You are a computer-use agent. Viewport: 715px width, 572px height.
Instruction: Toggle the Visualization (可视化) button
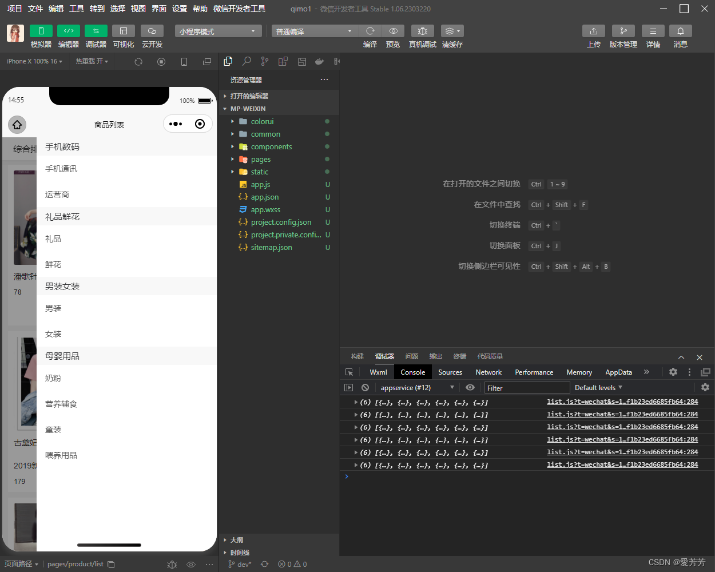pos(124,31)
